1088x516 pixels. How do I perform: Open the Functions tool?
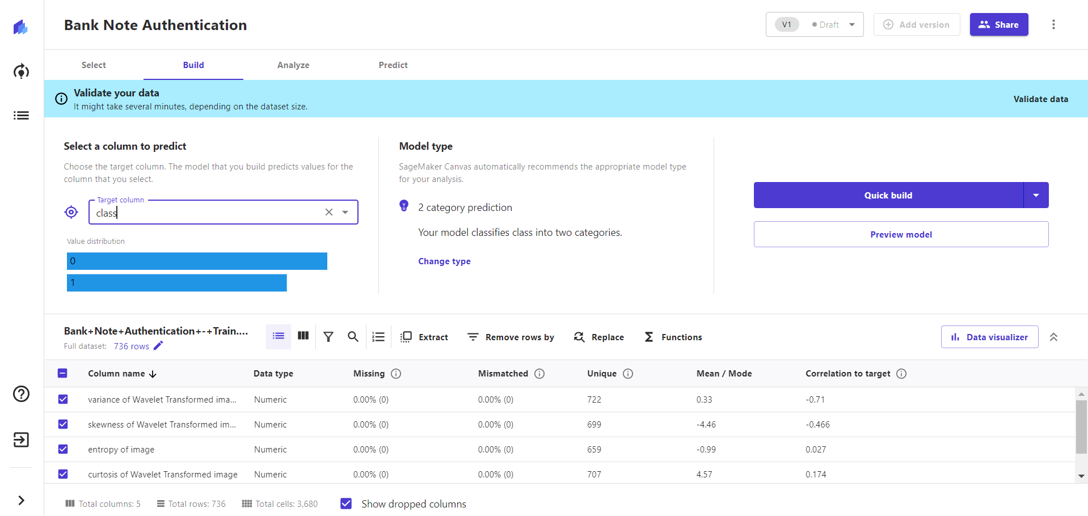tap(673, 336)
